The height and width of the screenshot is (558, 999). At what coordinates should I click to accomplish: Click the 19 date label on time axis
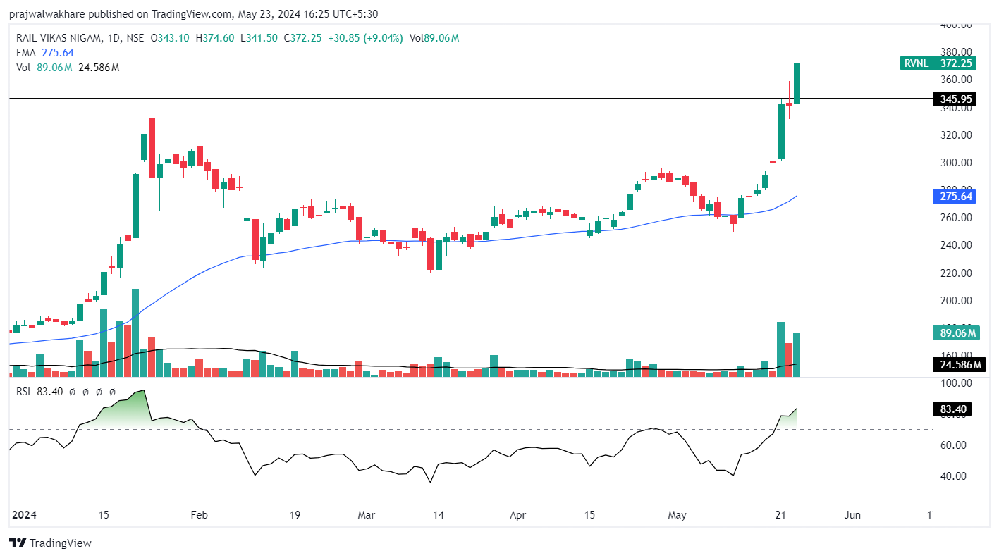(295, 515)
